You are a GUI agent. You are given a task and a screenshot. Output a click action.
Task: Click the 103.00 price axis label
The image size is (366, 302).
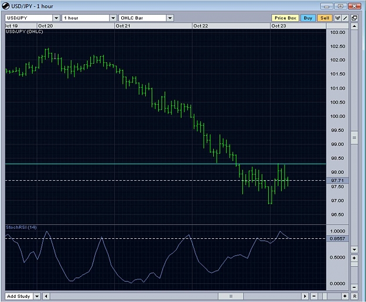coord(337,32)
